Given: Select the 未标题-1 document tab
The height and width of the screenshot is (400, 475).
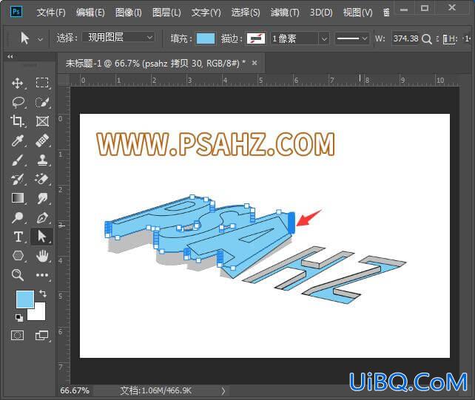Looking at the screenshot, I should coord(155,64).
